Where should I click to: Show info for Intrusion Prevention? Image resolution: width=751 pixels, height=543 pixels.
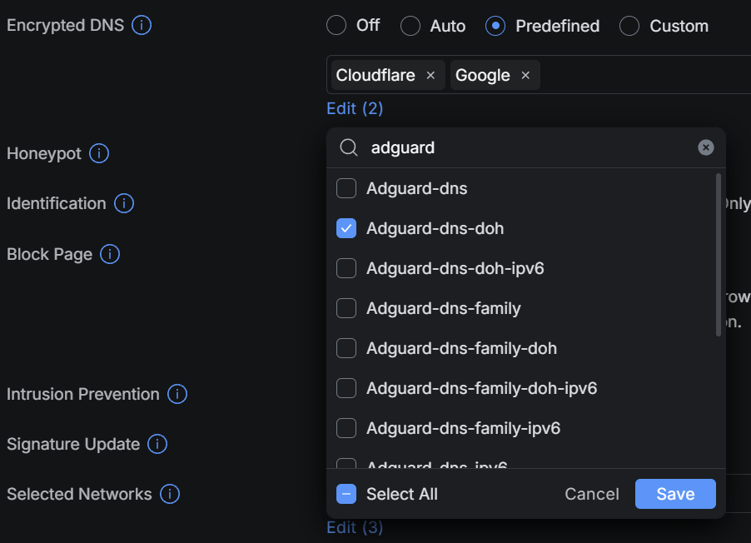click(177, 394)
